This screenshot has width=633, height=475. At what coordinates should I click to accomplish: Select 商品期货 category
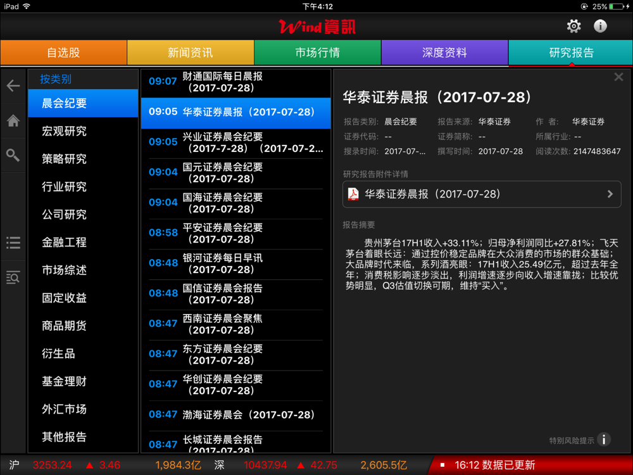pos(83,326)
